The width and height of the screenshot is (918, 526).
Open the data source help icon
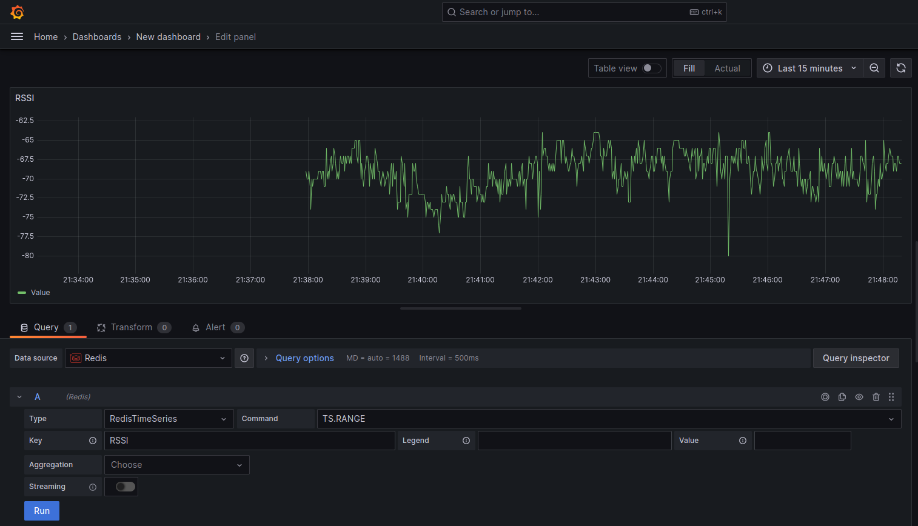(244, 358)
